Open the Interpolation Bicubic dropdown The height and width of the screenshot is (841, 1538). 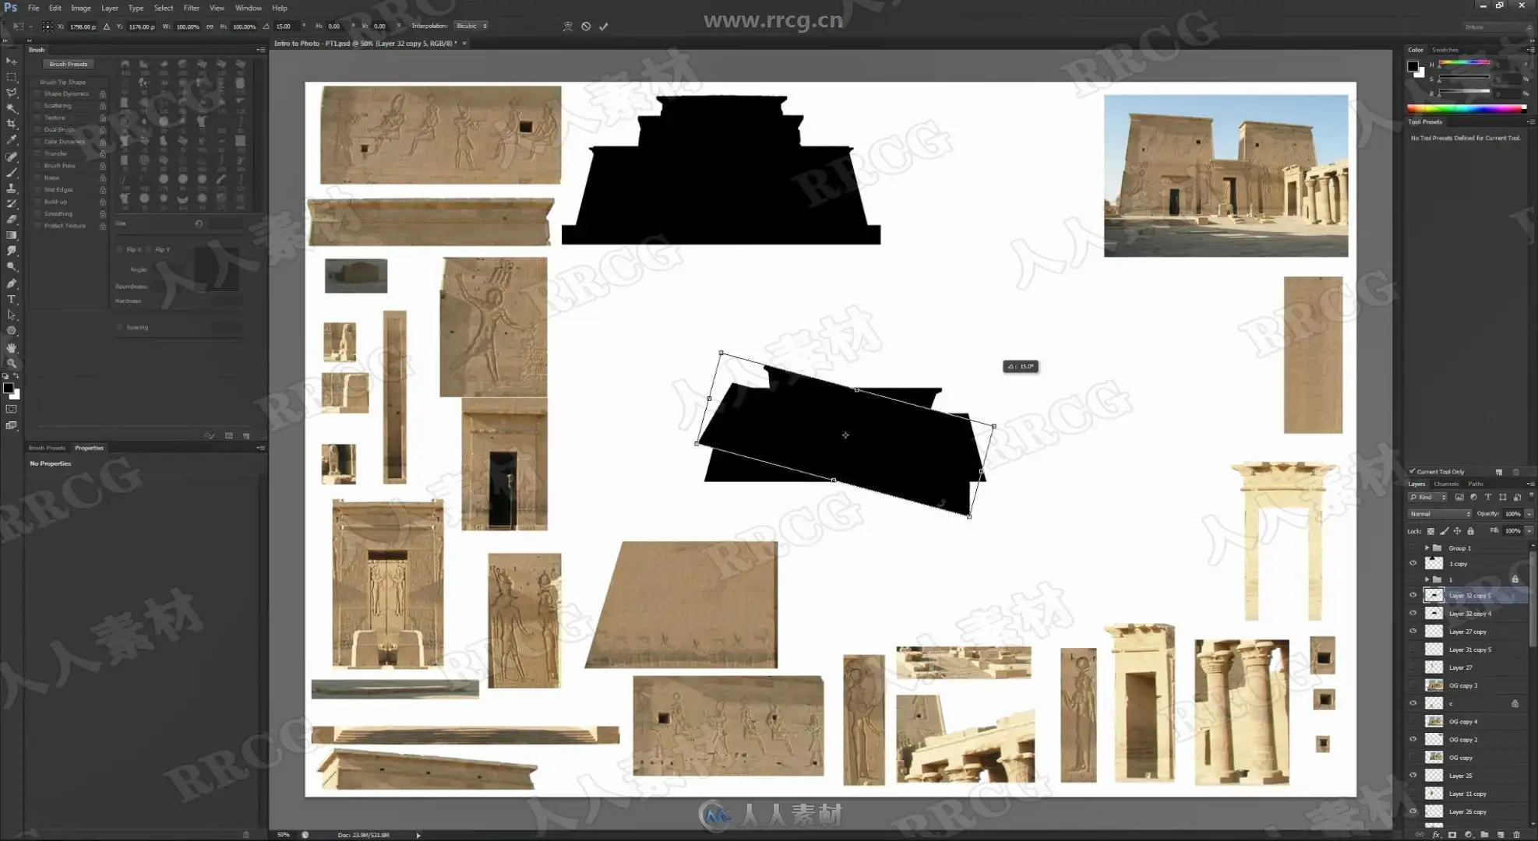pos(471,26)
